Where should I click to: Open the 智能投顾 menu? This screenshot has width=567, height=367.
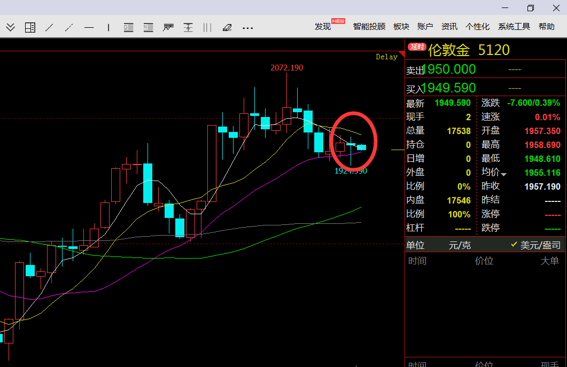(x=369, y=27)
